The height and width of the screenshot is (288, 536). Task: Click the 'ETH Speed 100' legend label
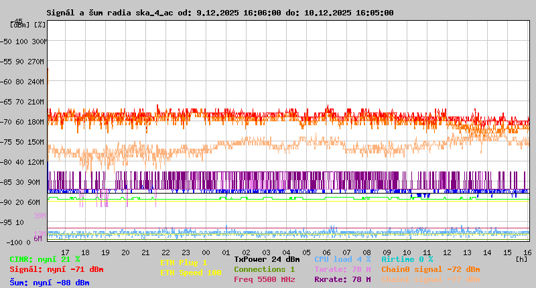click(x=191, y=273)
